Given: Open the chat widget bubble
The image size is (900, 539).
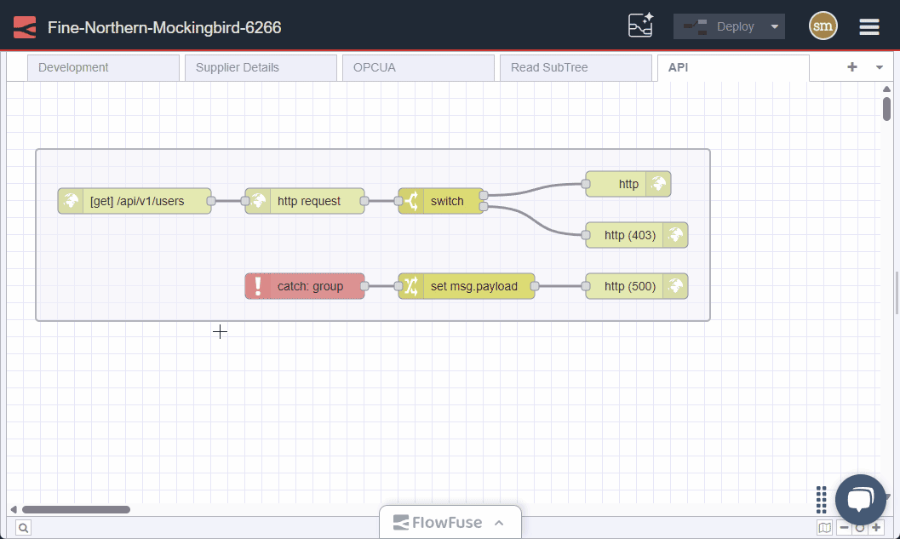Looking at the screenshot, I should (x=860, y=499).
